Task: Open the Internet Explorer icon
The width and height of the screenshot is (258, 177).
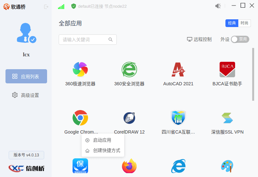Action: click(x=178, y=166)
